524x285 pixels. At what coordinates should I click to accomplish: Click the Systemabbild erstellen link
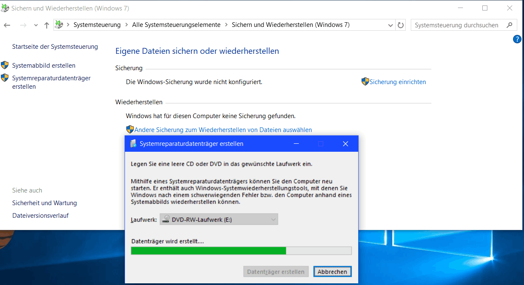44,66
